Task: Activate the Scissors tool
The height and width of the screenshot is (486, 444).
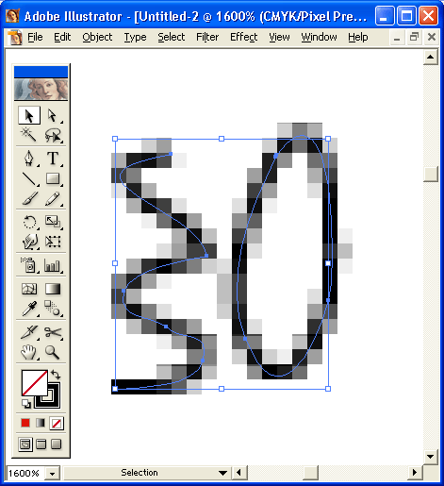Action: tap(53, 332)
